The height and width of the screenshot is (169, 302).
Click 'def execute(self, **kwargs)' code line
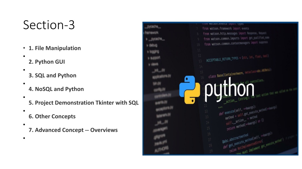pos(237,110)
